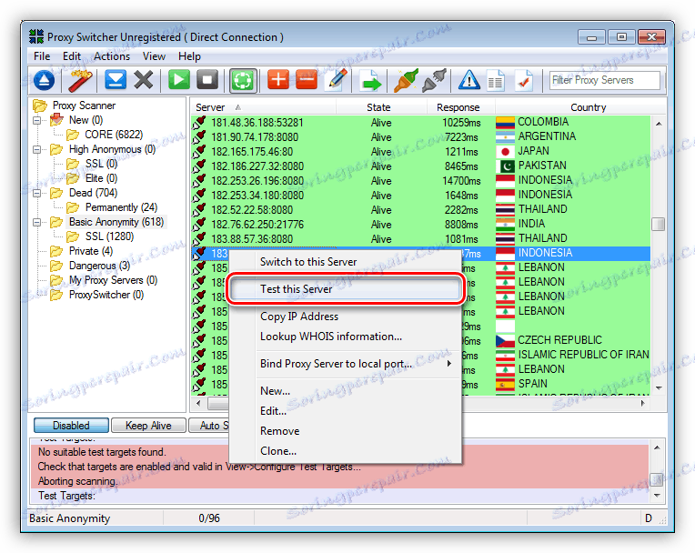The width and height of the screenshot is (695, 553).
Task: Click the log panel scroll up arrow
Action: 657,447
